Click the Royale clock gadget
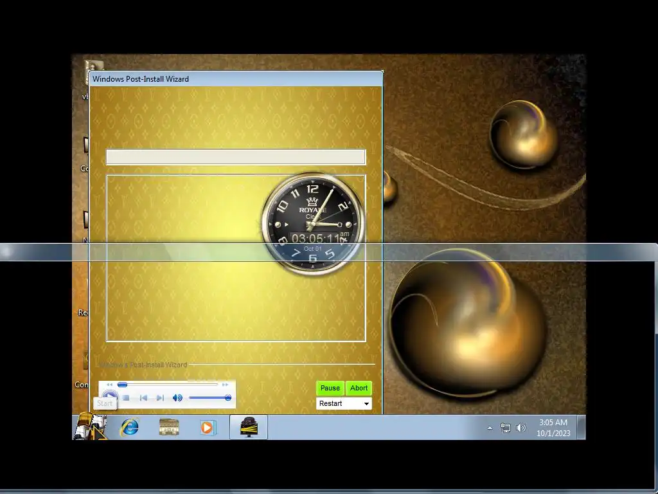Viewport: 658px width, 494px height. 313,224
